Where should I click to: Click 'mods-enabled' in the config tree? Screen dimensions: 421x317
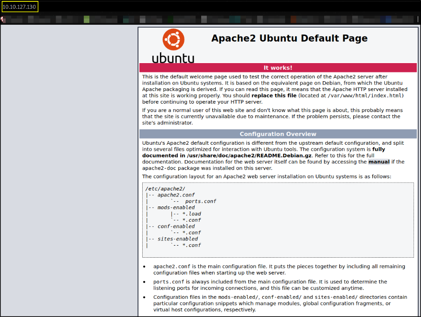(x=176, y=208)
